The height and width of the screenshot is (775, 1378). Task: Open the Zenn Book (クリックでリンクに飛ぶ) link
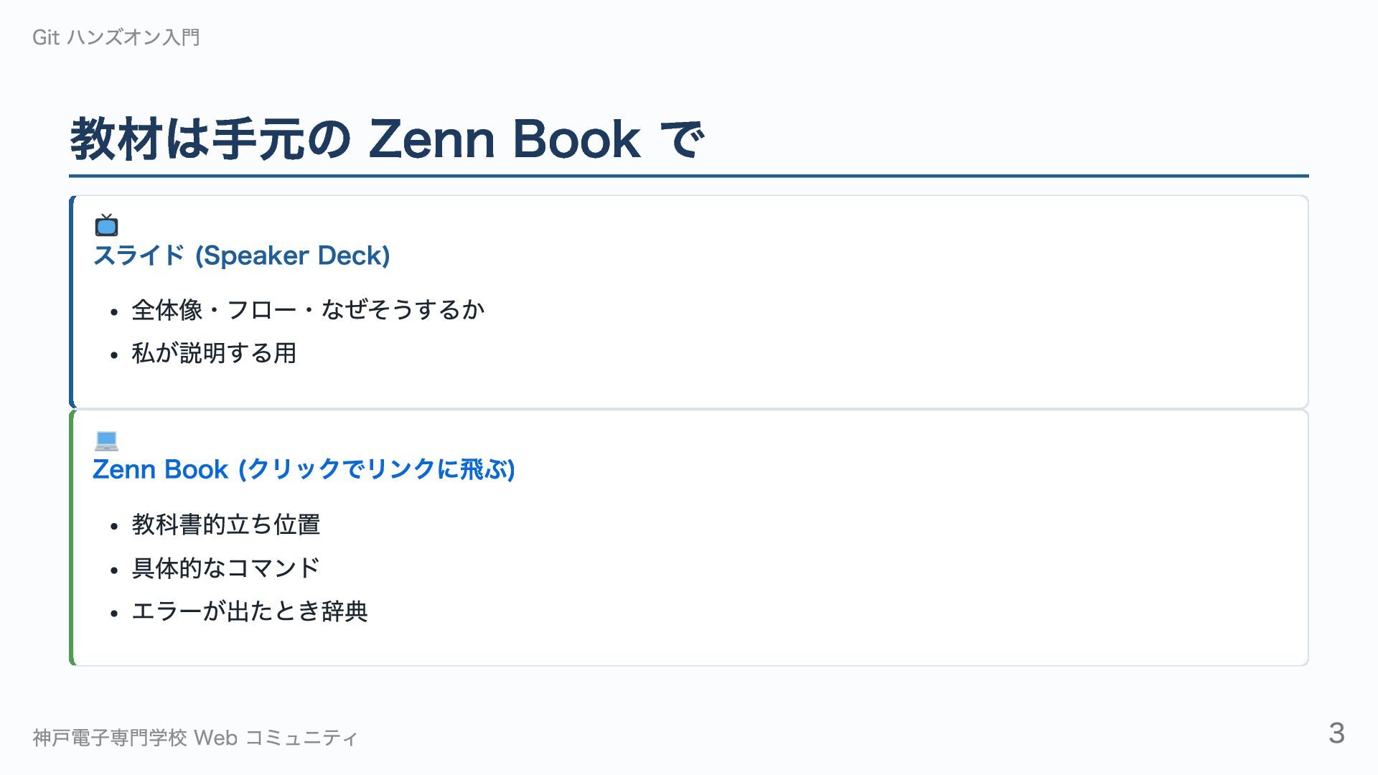pos(304,469)
